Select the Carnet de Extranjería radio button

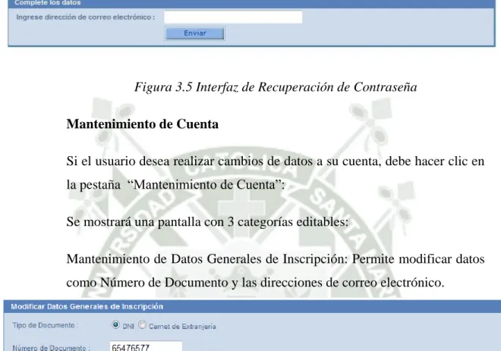click(142, 324)
